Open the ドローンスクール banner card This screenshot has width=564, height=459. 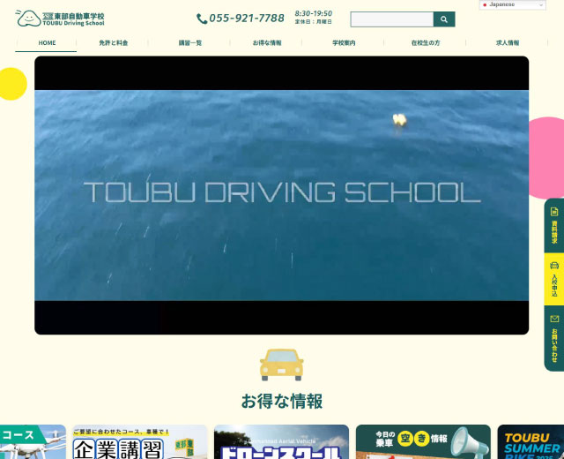click(x=282, y=441)
